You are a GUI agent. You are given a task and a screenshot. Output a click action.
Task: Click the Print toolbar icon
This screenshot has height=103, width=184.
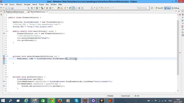tap(12, 8)
